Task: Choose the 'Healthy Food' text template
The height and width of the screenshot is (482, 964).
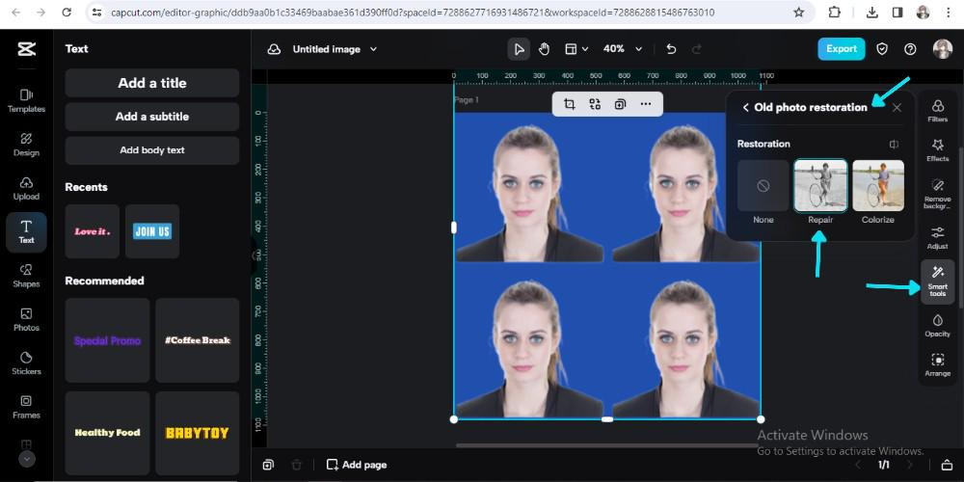Action: (108, 433)
